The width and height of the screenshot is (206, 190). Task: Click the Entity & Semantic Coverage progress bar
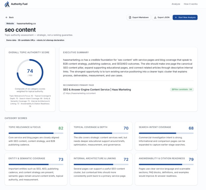click(36, 164)
